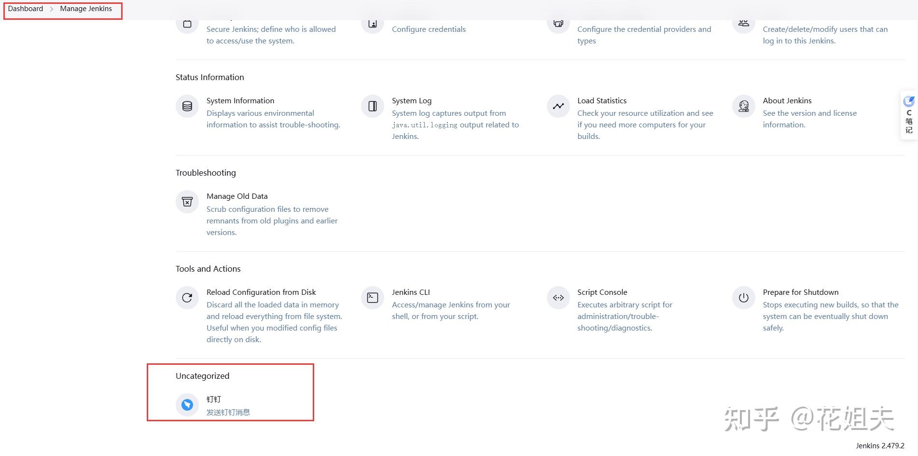Open the Manage Old Data title

point(237,196)
